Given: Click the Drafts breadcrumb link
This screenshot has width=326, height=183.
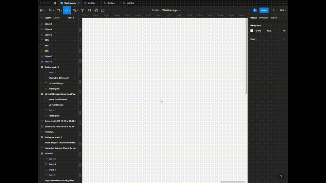Looking at the screenshot, I should coord(155,11).
